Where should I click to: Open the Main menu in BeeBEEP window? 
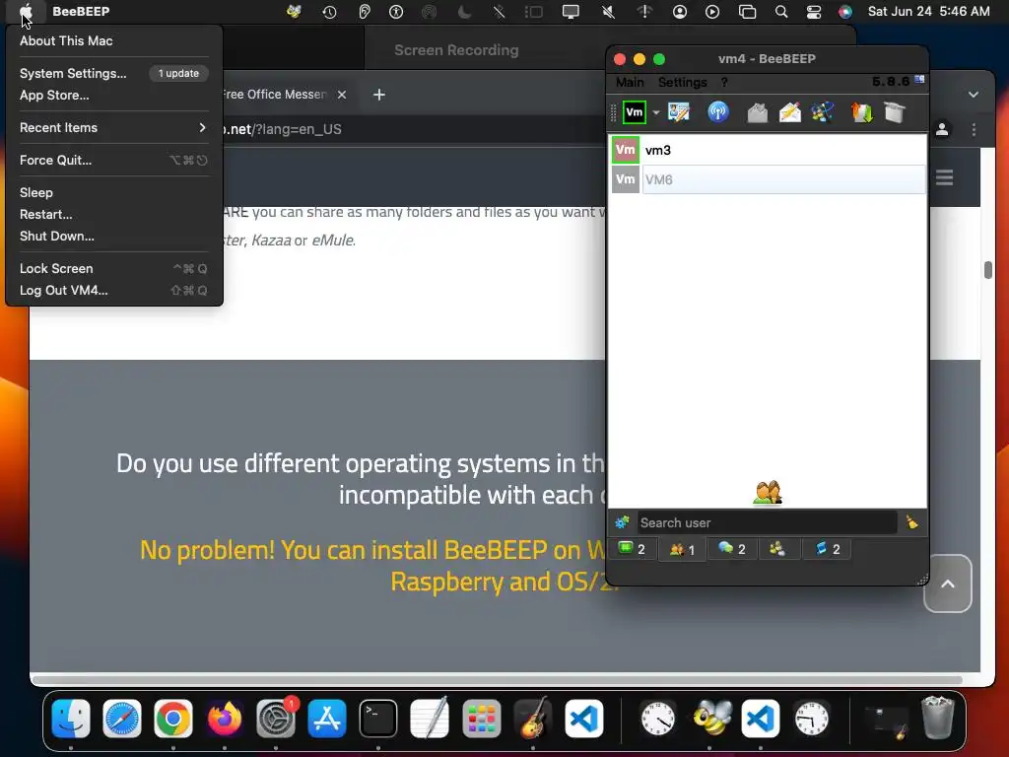coord(630,83)
